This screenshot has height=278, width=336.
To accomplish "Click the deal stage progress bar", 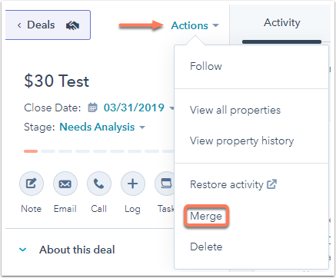I will click(99, 151).
